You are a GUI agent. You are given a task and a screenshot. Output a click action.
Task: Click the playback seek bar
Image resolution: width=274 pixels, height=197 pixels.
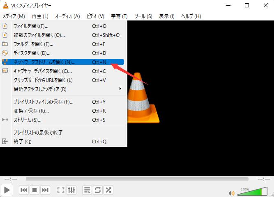[137, 179]
